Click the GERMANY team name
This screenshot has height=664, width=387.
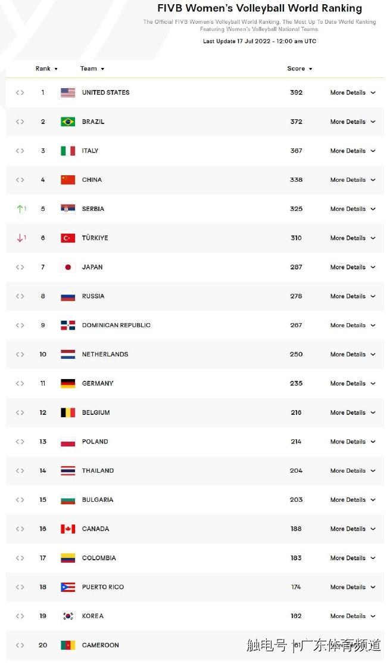click(98, 383)
